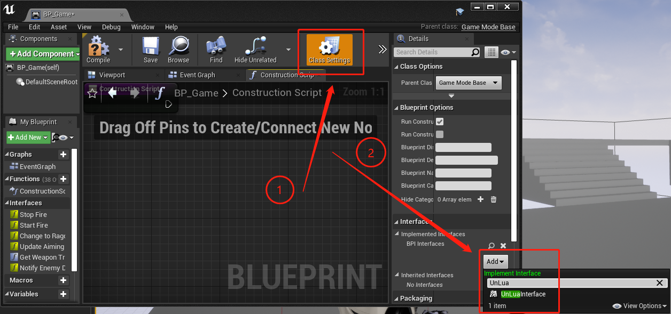Screen dimensions: 671x314
Task: Click the Blueprint Display Name field
Action: 463,147
